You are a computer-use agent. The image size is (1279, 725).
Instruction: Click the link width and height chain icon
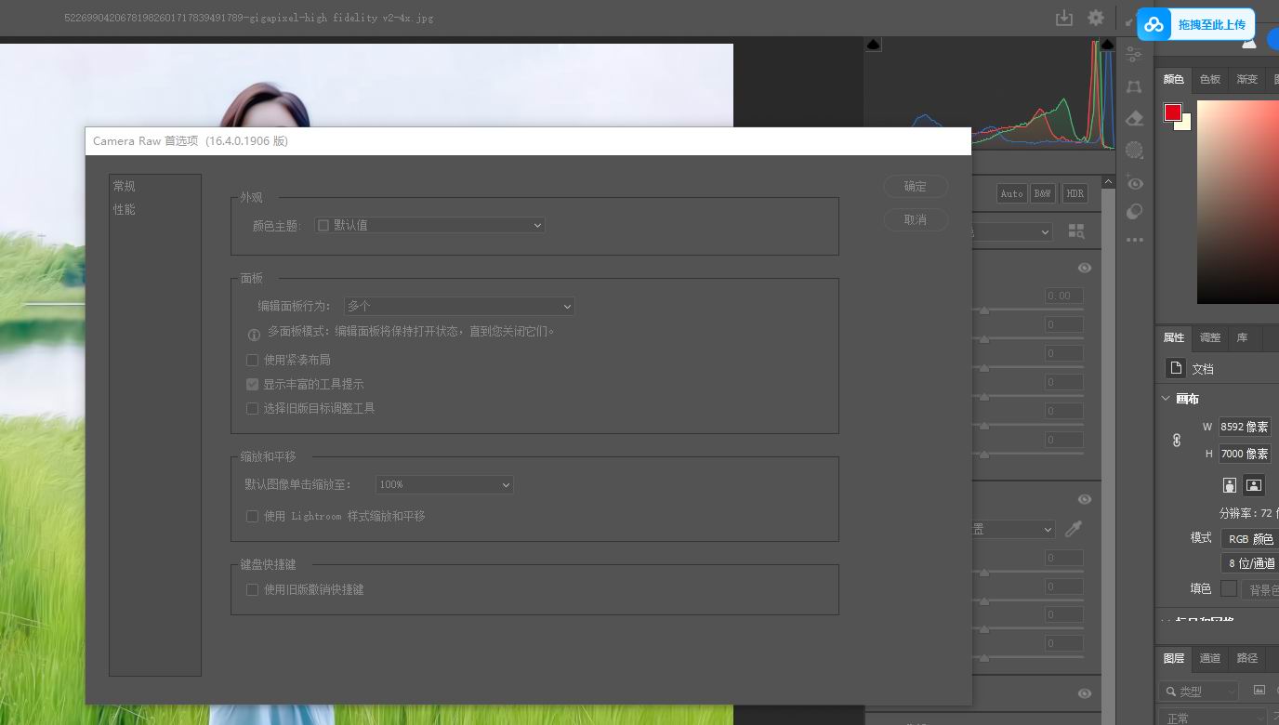1177,440
